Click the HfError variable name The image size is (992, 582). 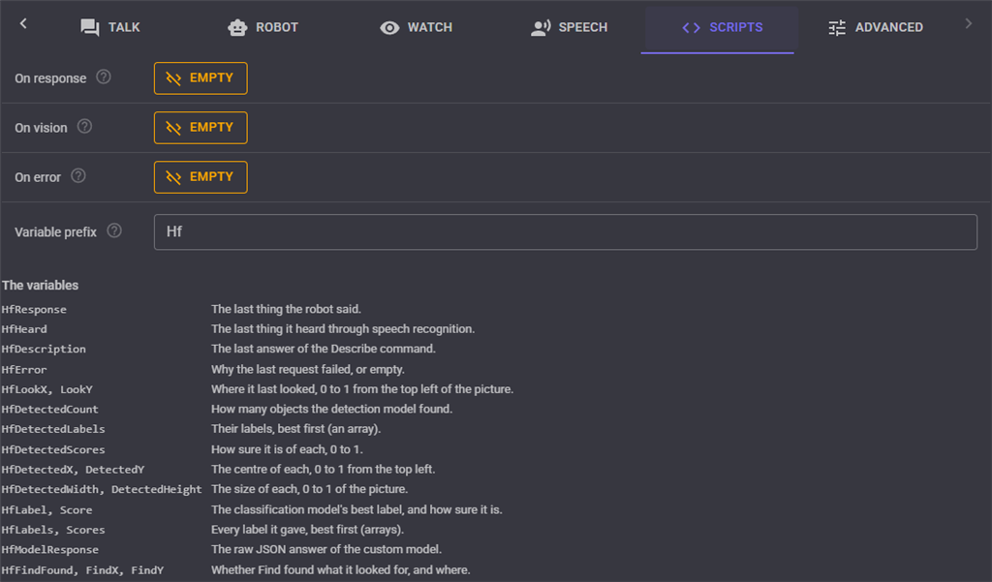24,370
